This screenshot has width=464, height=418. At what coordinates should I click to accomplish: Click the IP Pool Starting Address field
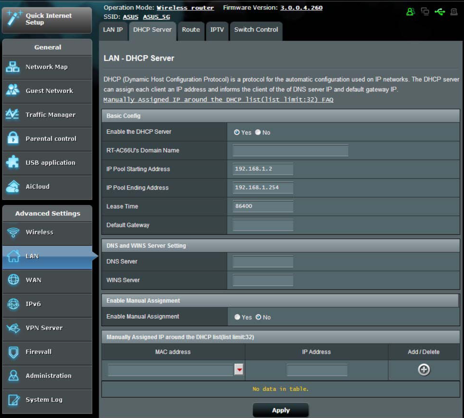tap(263, 169)
